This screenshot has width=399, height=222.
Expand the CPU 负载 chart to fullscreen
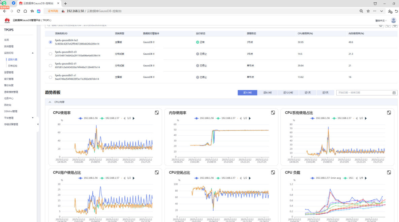pyautogui.click(x=389, y=172)
